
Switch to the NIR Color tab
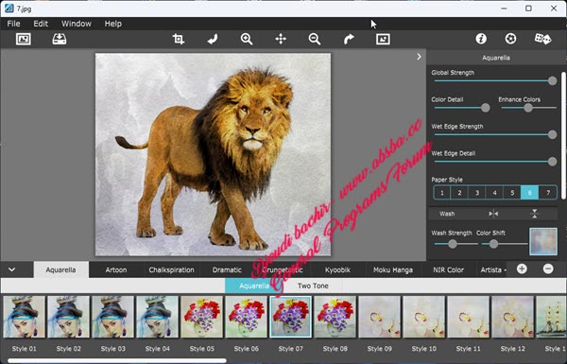pyautogui.click(x=448, y=269)
